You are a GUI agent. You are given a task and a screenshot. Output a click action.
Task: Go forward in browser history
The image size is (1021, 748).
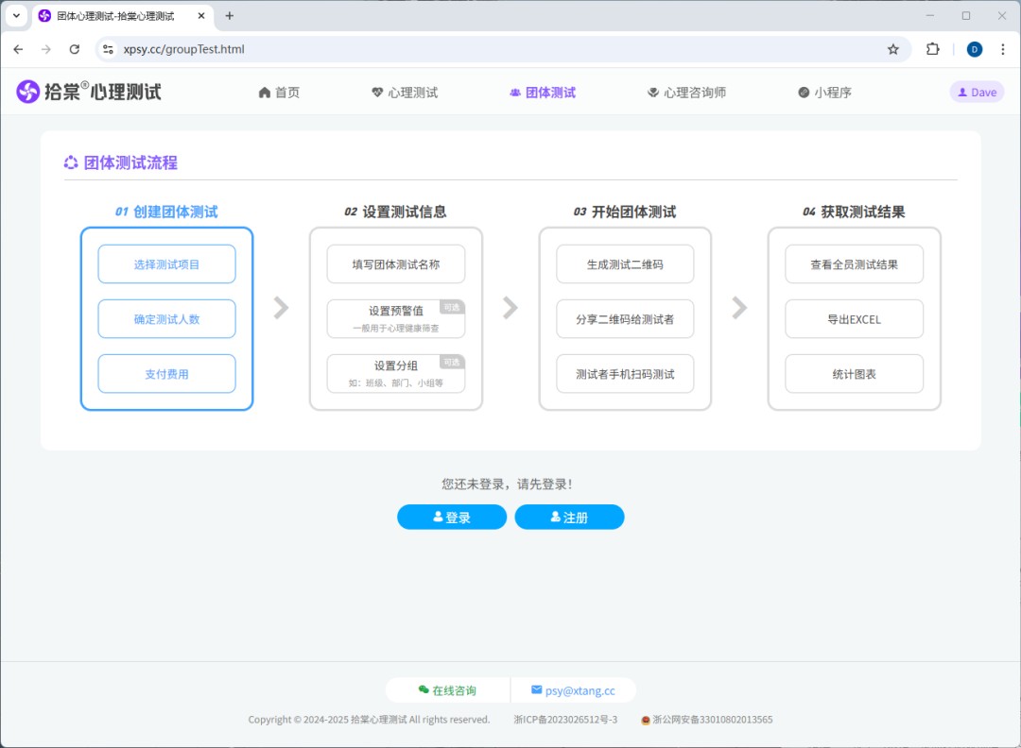(x=45, y=49)
